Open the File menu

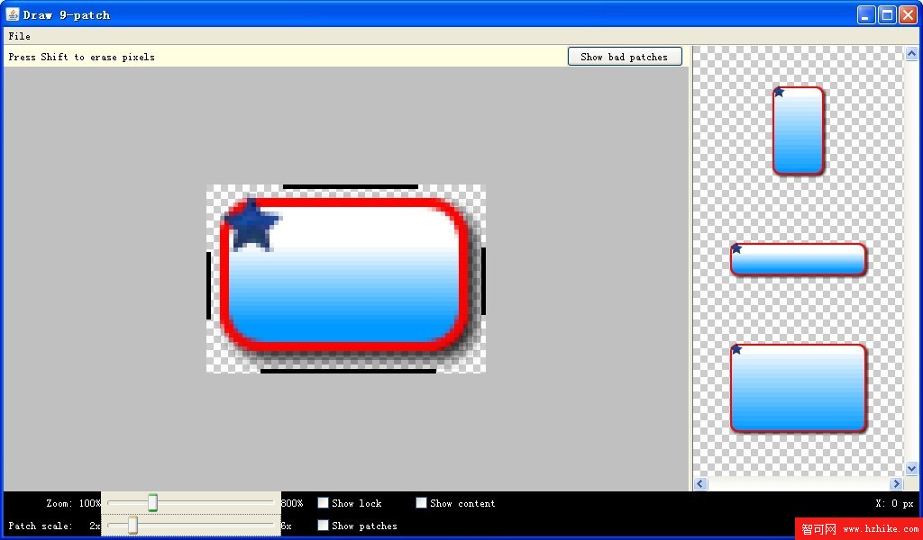[x=20, y=36]
